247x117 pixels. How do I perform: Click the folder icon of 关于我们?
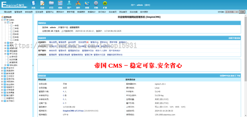(5, 101)
